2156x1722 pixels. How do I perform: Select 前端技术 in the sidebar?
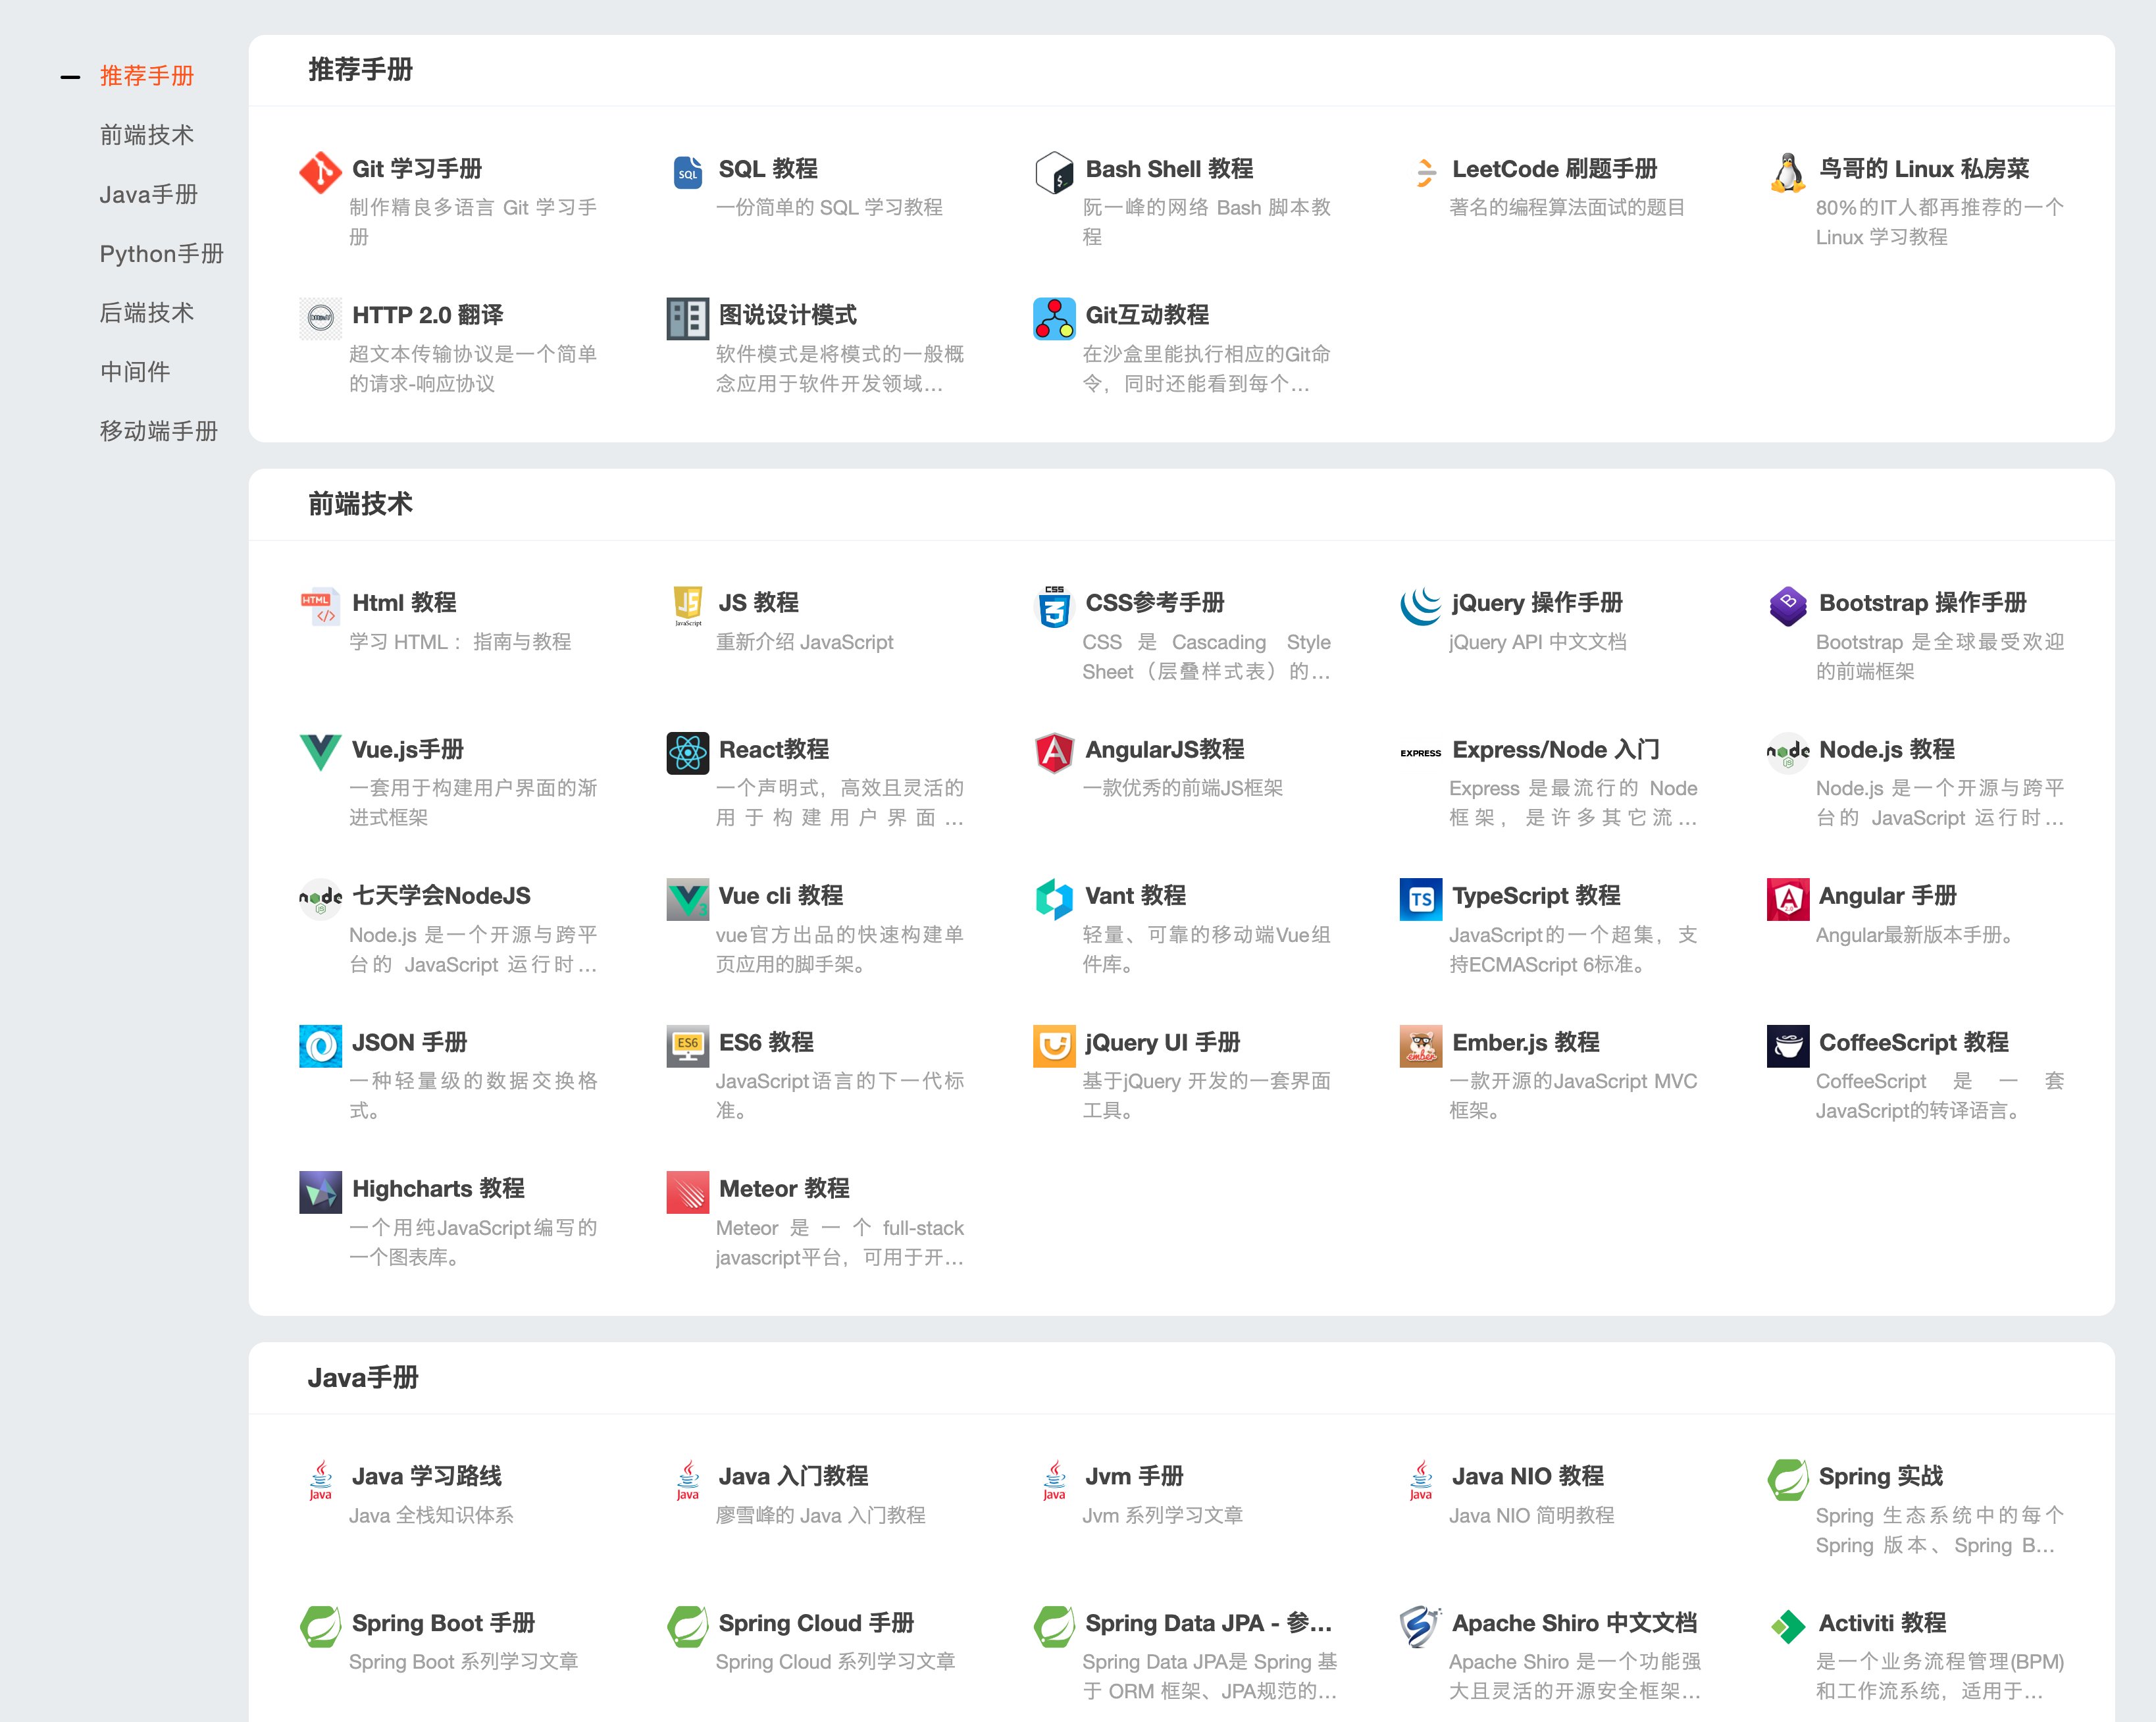[147, 135]
